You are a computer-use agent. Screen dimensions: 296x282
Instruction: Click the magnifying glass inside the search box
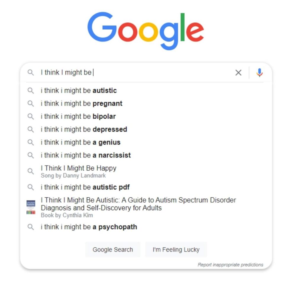tap(30, 72)
